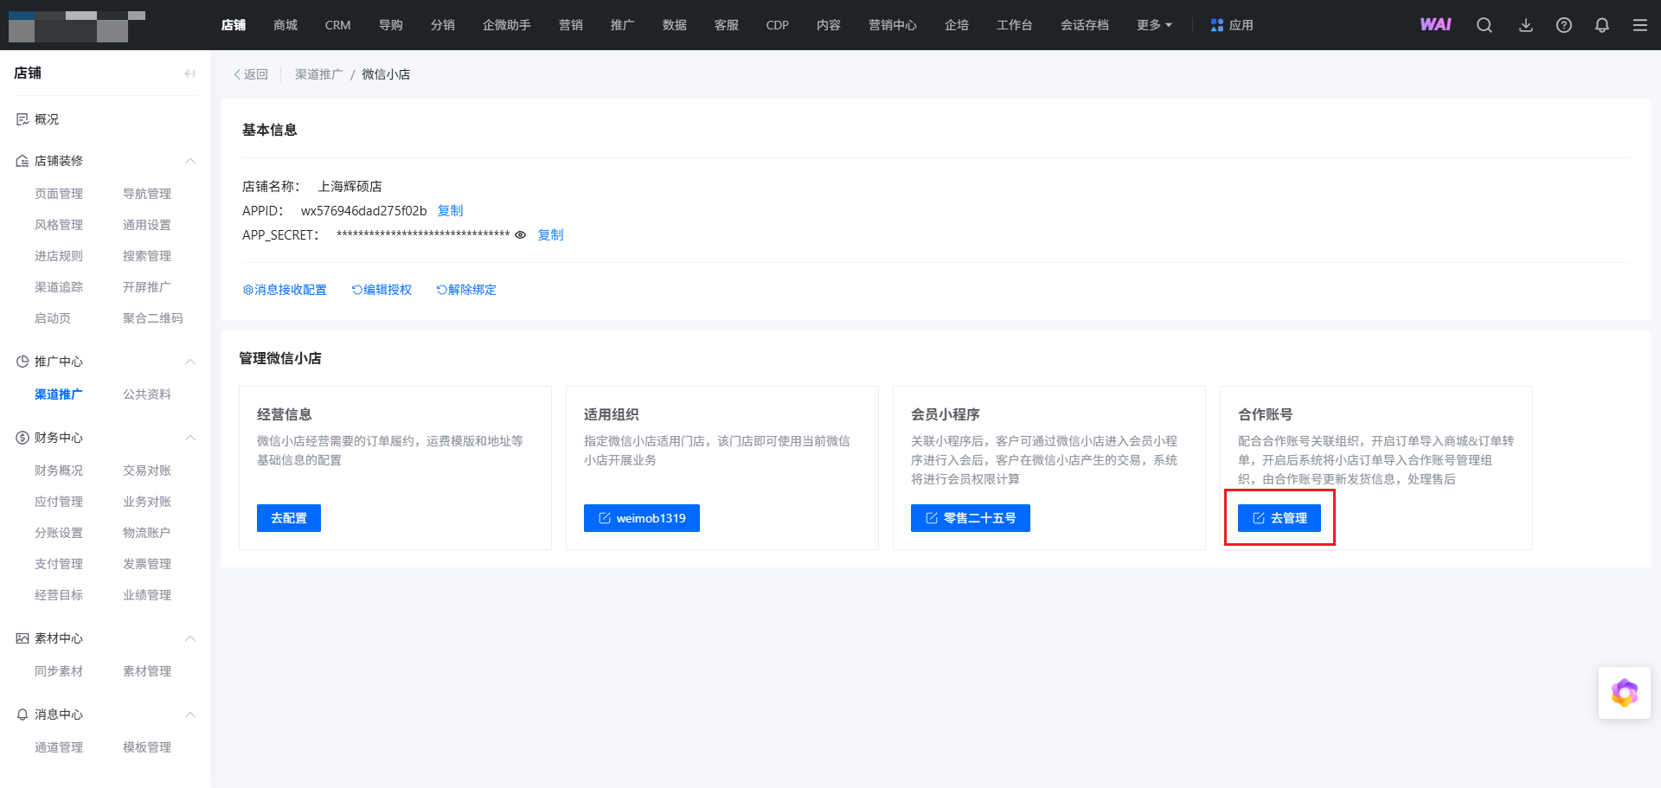1661x788 pixels.
Task: Go back using the 返回 link
Action: coord(251,74)
